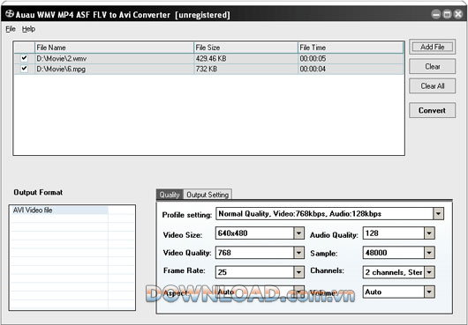The image size is (468, 325).
Task: Click the File Size column header
Action: point(246,48)
